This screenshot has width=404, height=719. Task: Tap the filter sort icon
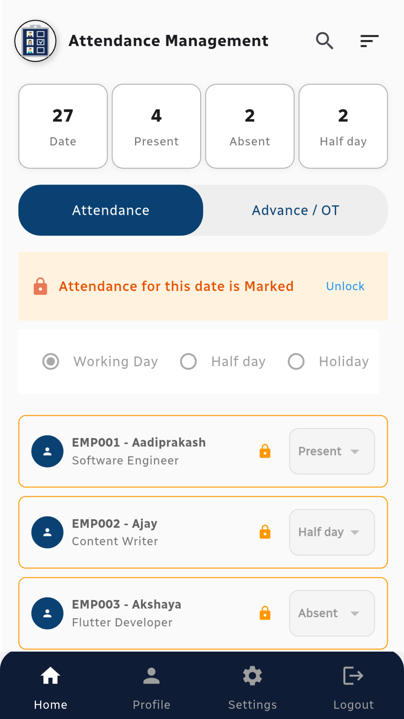coord(369,41)
